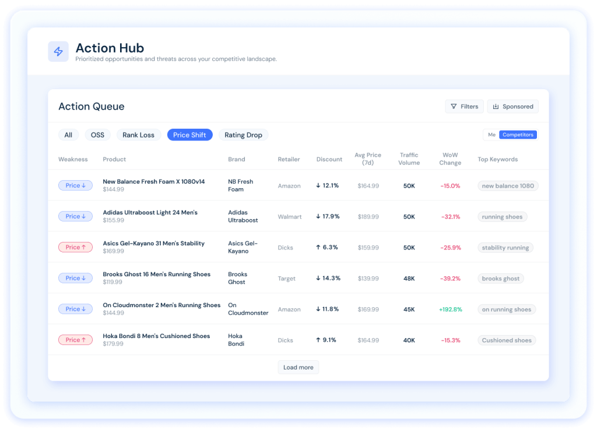The image size is (597, 429).
Task: Click the Price up badge for Hoka Bondi
Action: (x=75, y=340)
